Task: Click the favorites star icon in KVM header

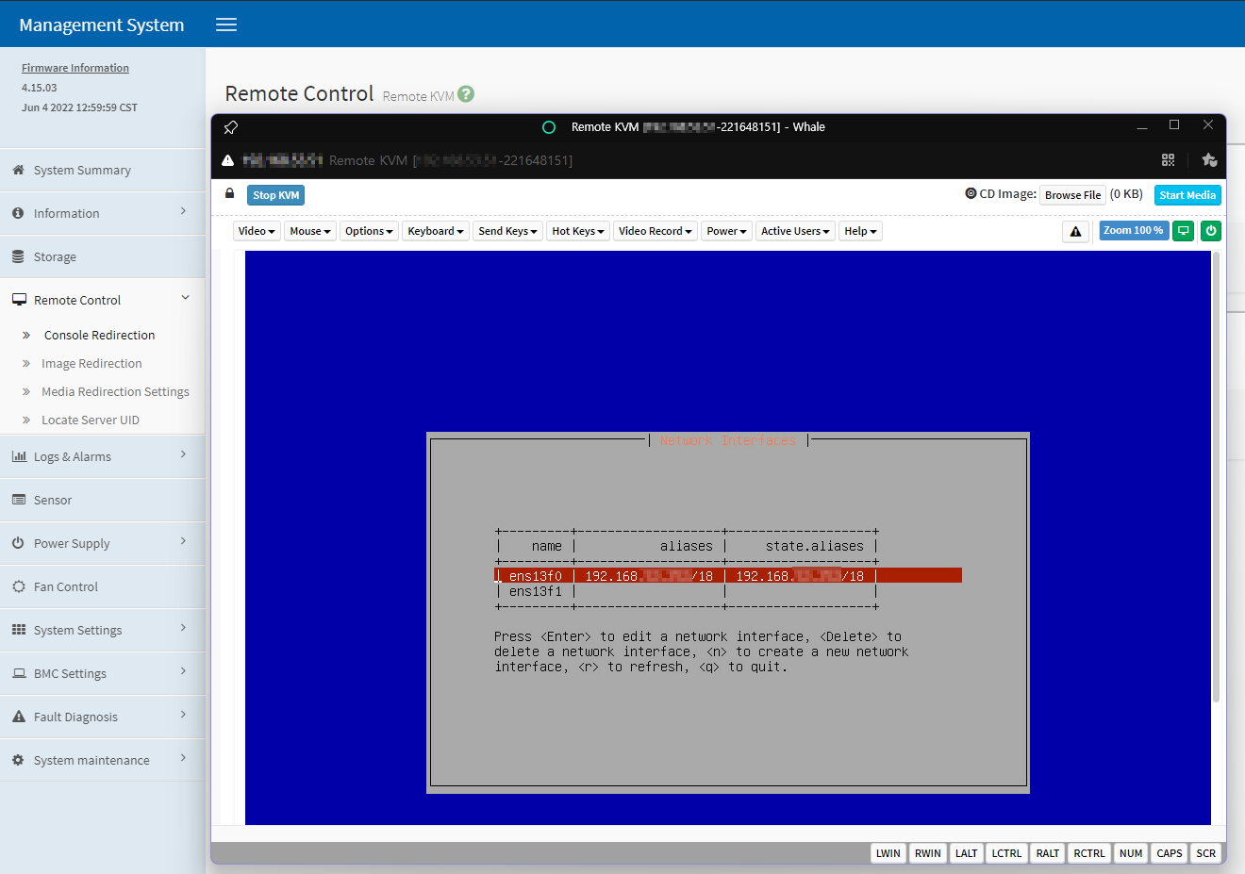Action: point(1208,159)
